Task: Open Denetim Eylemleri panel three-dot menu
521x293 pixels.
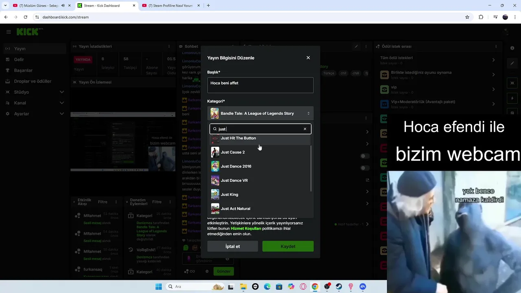Action: (x=170, y=202)
